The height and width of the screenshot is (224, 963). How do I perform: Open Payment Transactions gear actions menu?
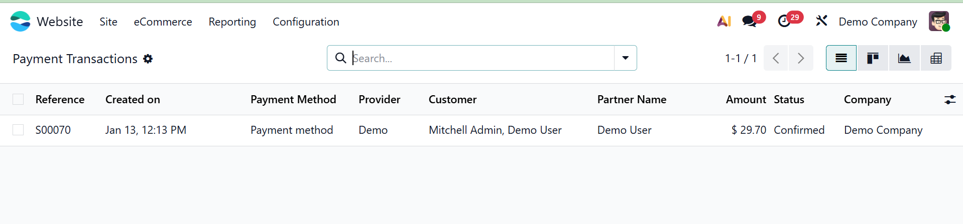click(148, 59)
